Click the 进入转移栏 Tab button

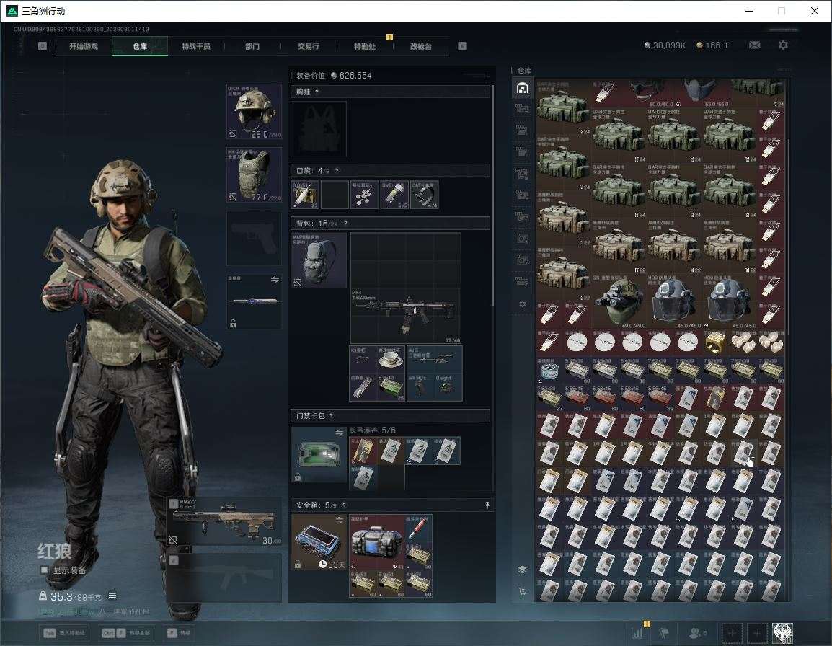64,633
